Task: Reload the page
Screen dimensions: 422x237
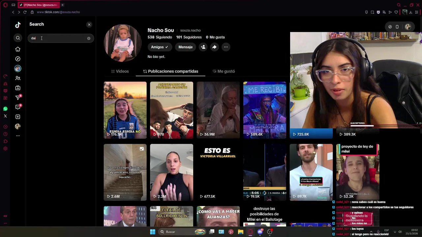Action: tap(25, 12)
